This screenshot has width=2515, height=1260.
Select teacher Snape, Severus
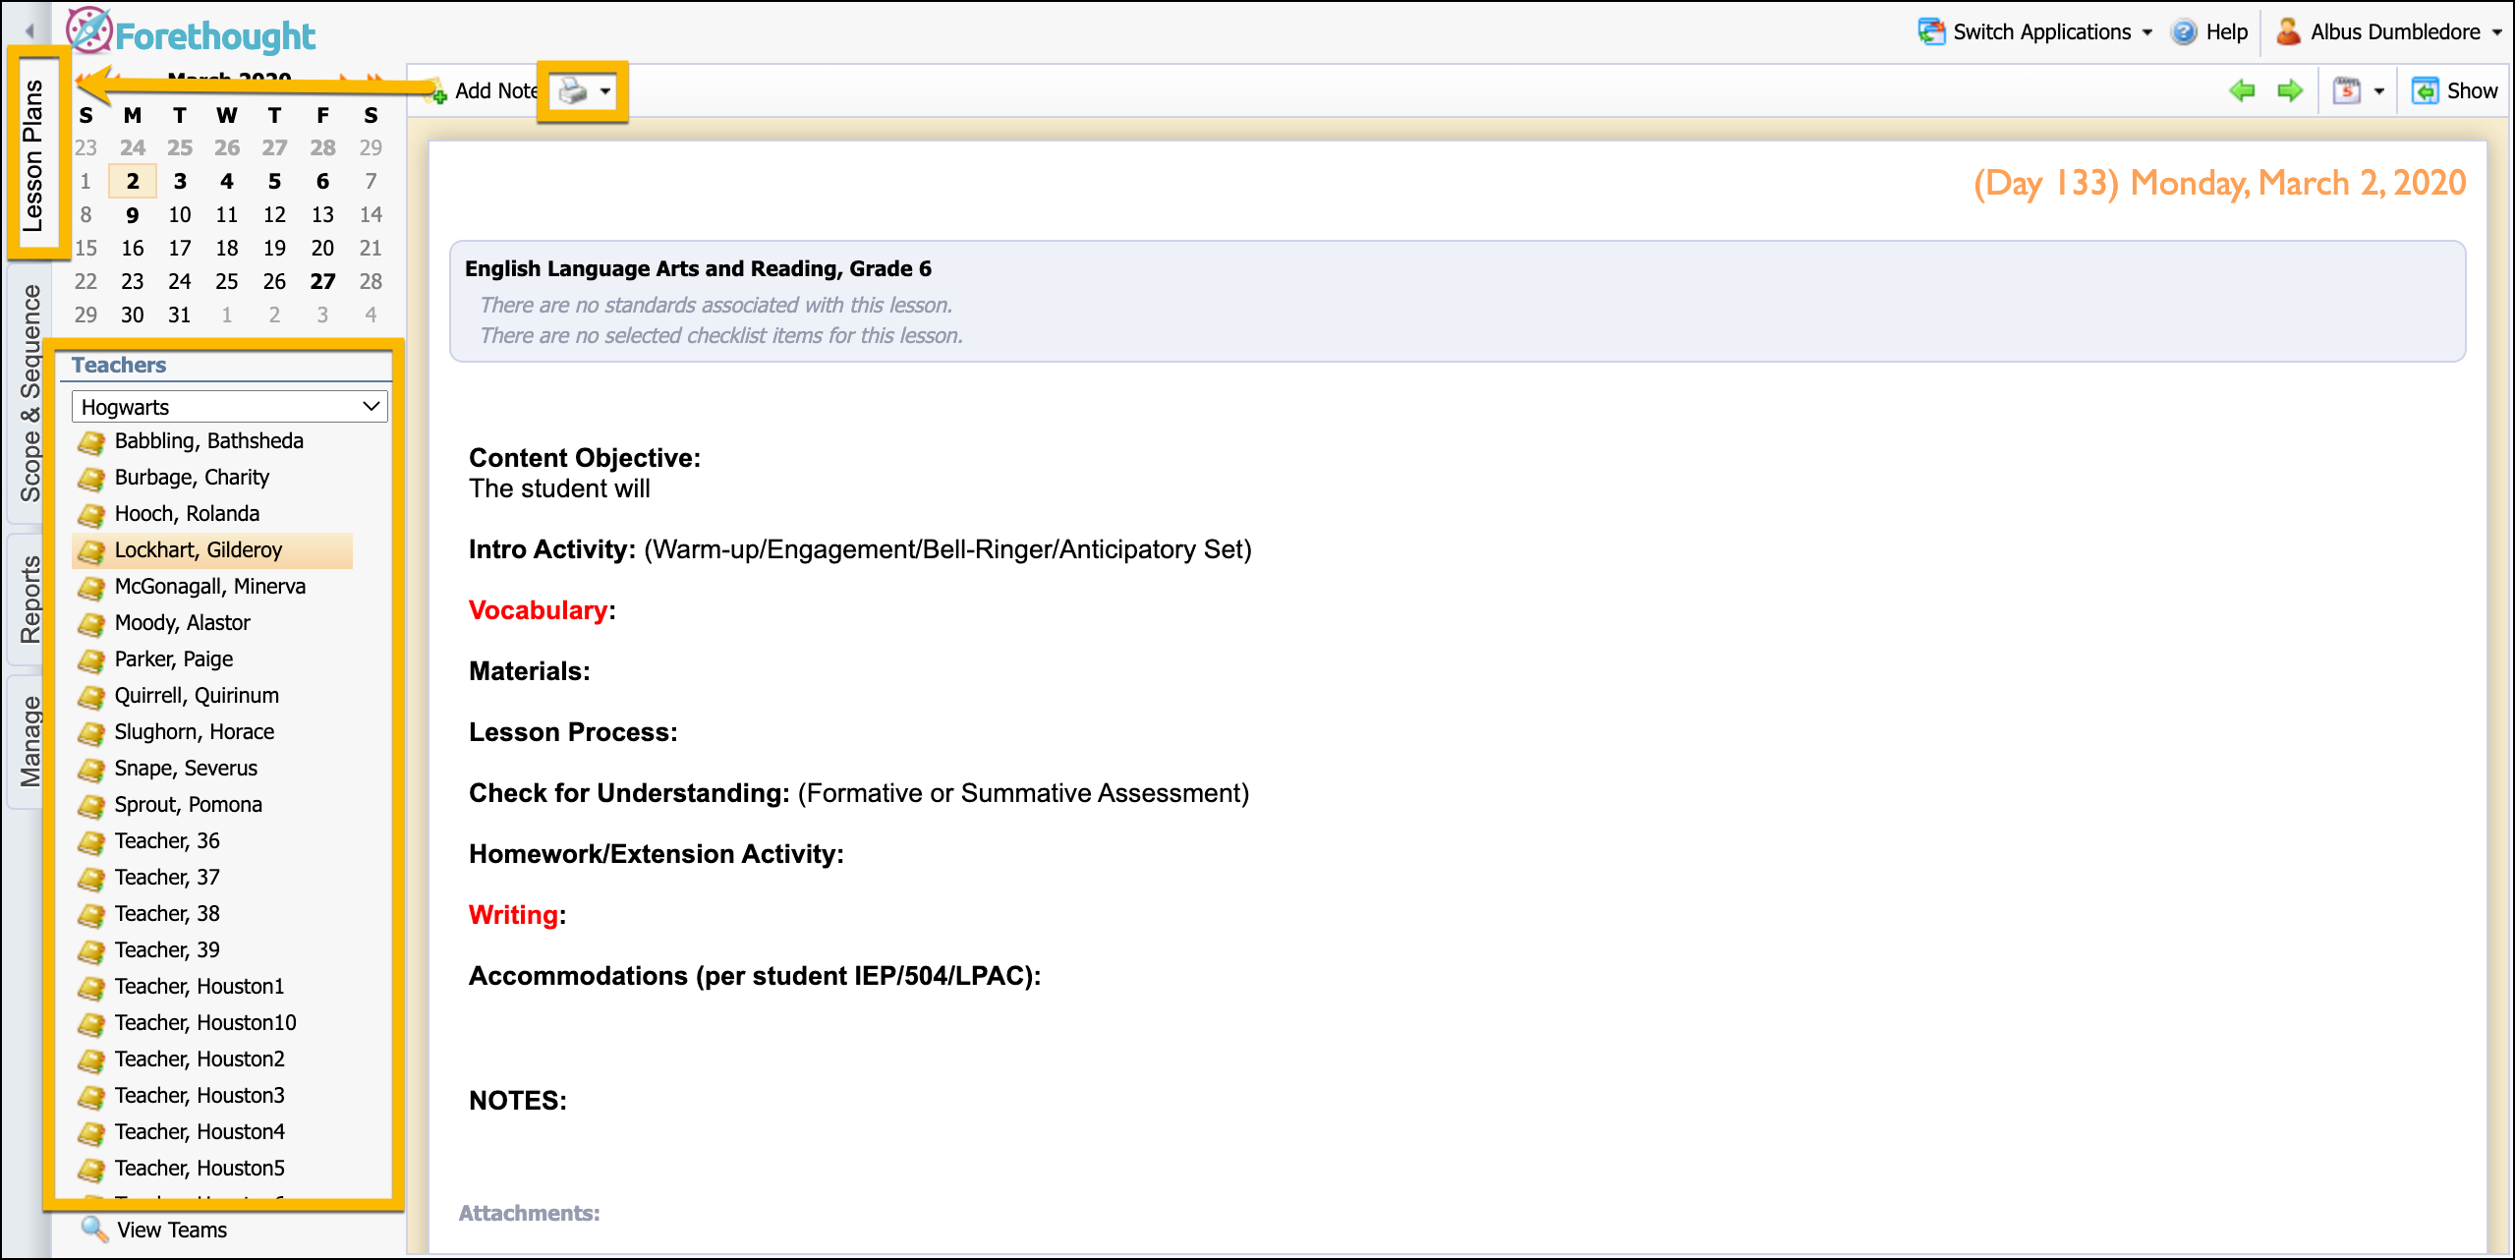click(186, 769)
